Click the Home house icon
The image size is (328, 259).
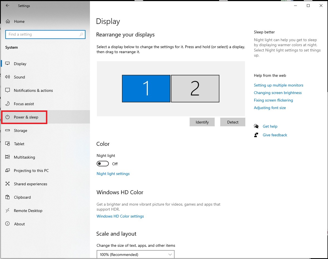click(8, 21)
